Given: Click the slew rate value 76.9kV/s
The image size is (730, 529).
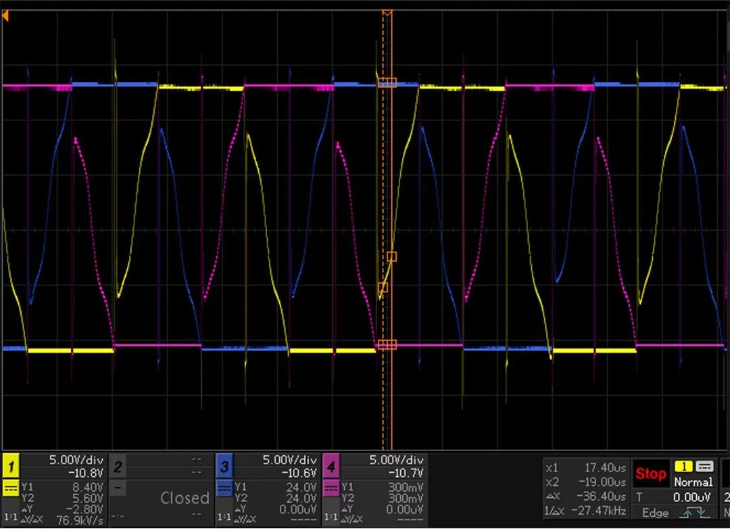Looking at the screenshot, I should pos(80,520).
